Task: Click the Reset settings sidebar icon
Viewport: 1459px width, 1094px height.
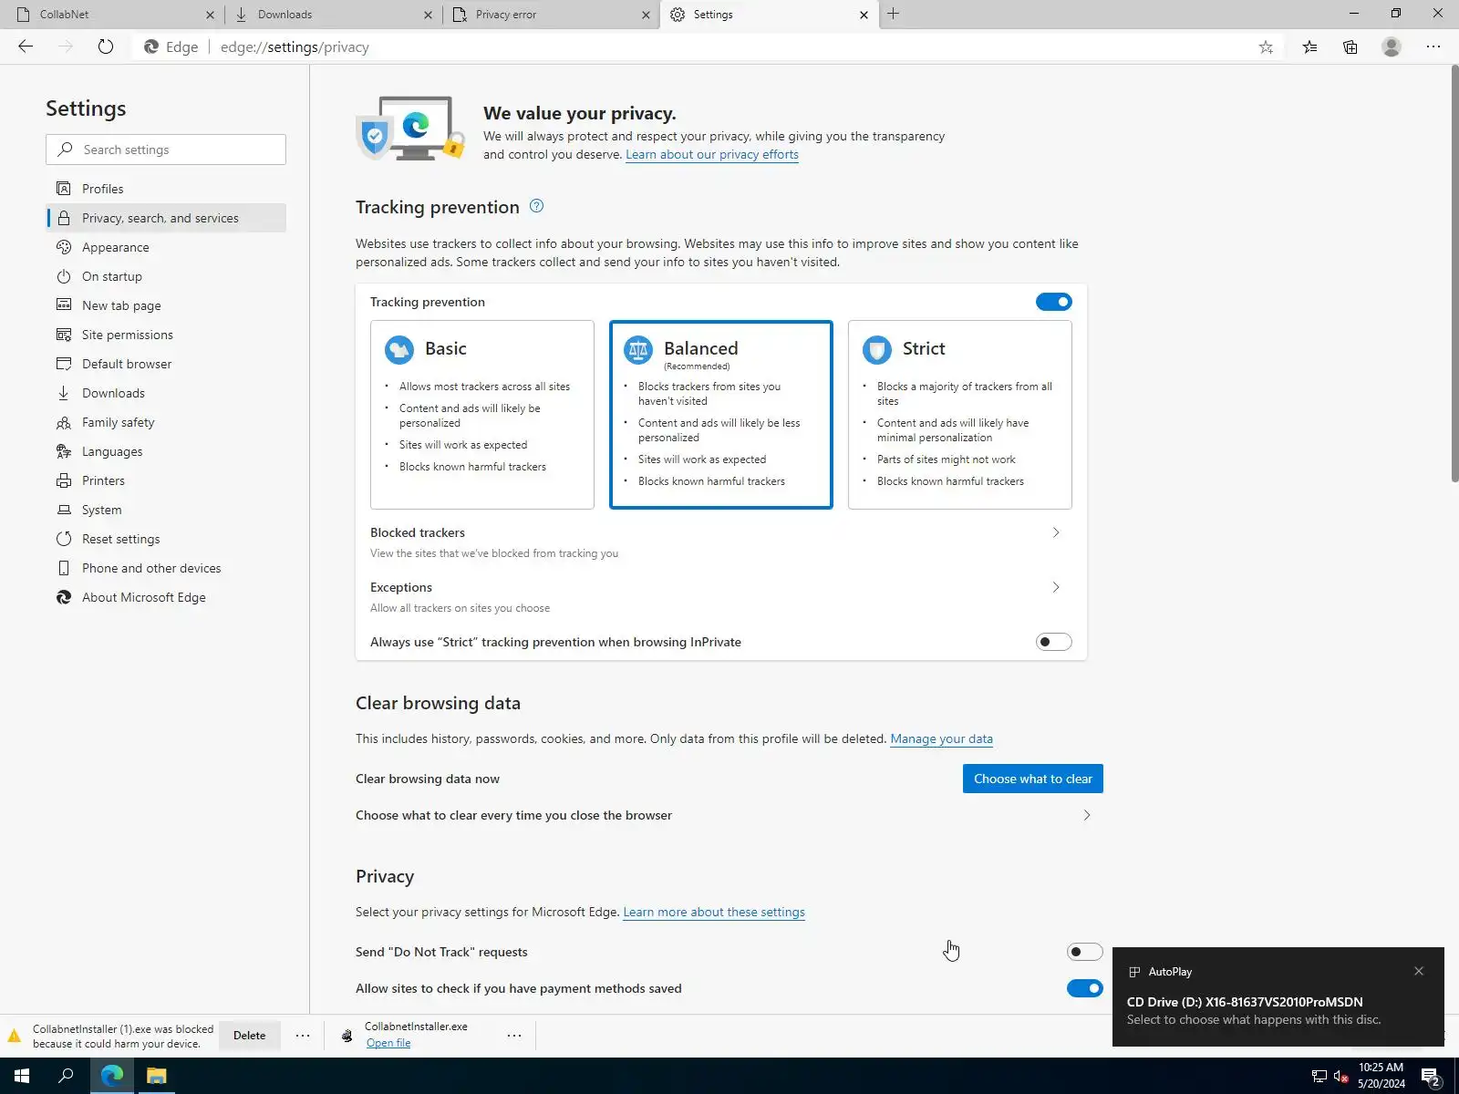Action: (x=64, y=539)
